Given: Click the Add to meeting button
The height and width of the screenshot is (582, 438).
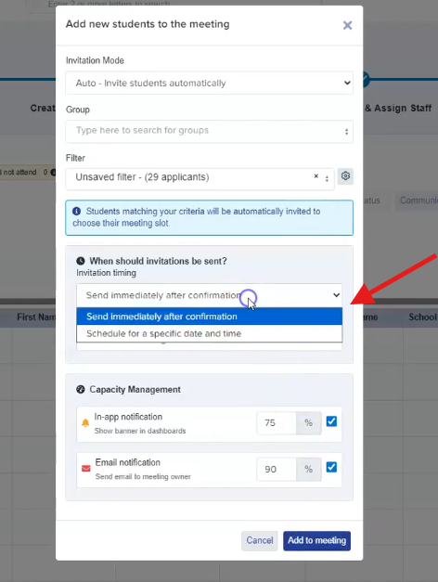Looking at the screenshot, I should [316, 540].
